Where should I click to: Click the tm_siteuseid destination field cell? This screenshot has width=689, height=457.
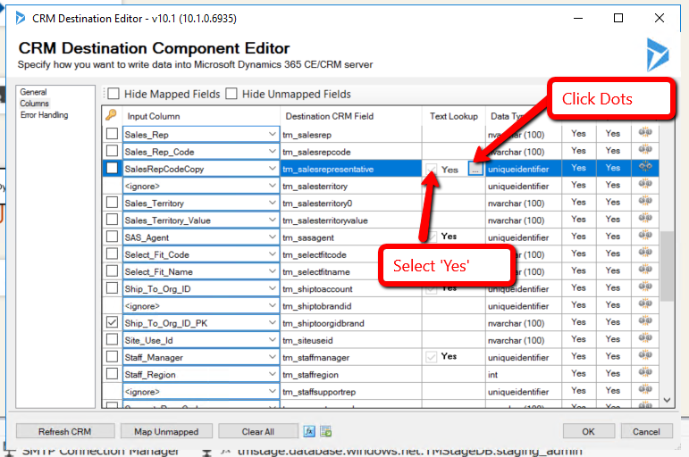click(x=351, y=340)
